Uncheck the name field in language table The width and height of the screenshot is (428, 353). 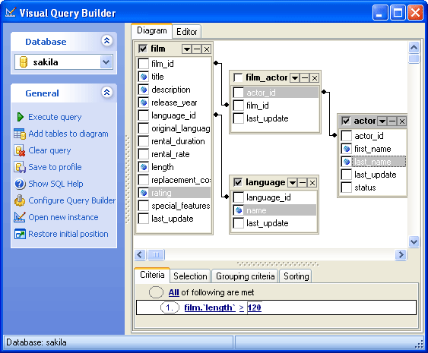click(239, 210)
